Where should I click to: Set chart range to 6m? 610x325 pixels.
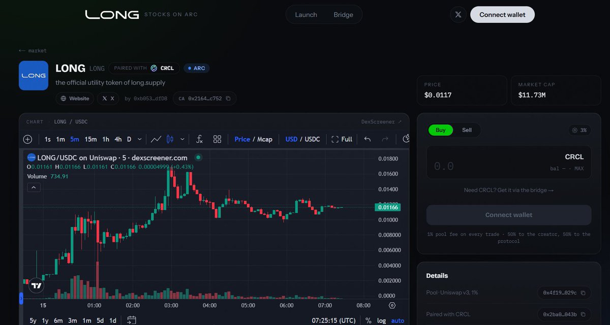coord(58,320)
